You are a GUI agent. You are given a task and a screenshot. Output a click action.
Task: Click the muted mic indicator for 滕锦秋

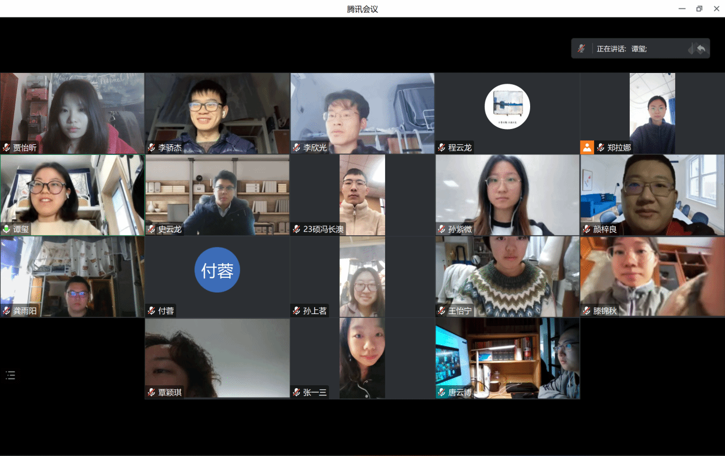(587, 311)
